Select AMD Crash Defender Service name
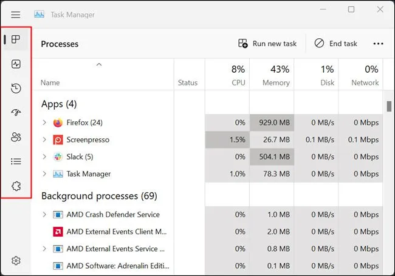This screenshot has width=395, height=276. tap(113, 215)
